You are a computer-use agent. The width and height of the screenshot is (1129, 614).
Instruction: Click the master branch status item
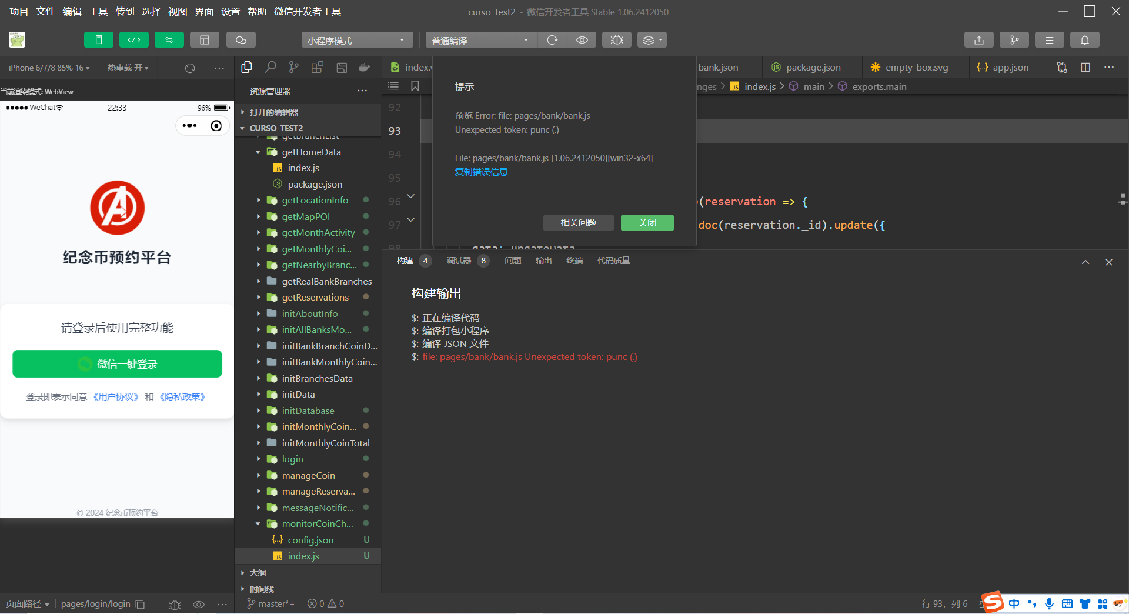pyautogui.click(x=271, y=604)
